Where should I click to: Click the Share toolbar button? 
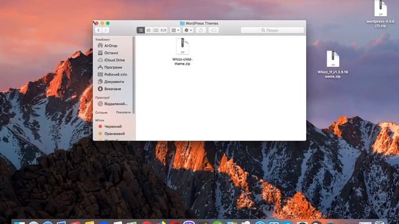(201, 30)
